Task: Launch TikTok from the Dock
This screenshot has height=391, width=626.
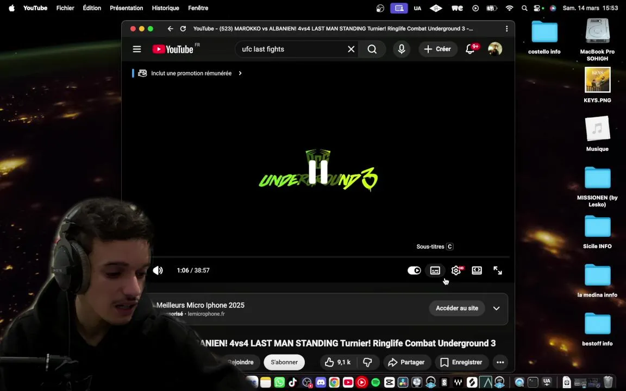Action: pos(293,382)
